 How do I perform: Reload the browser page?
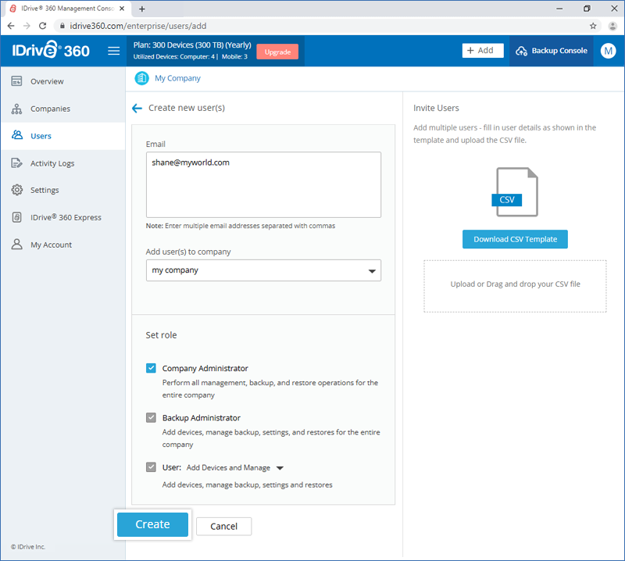click(x=42, y=26)
